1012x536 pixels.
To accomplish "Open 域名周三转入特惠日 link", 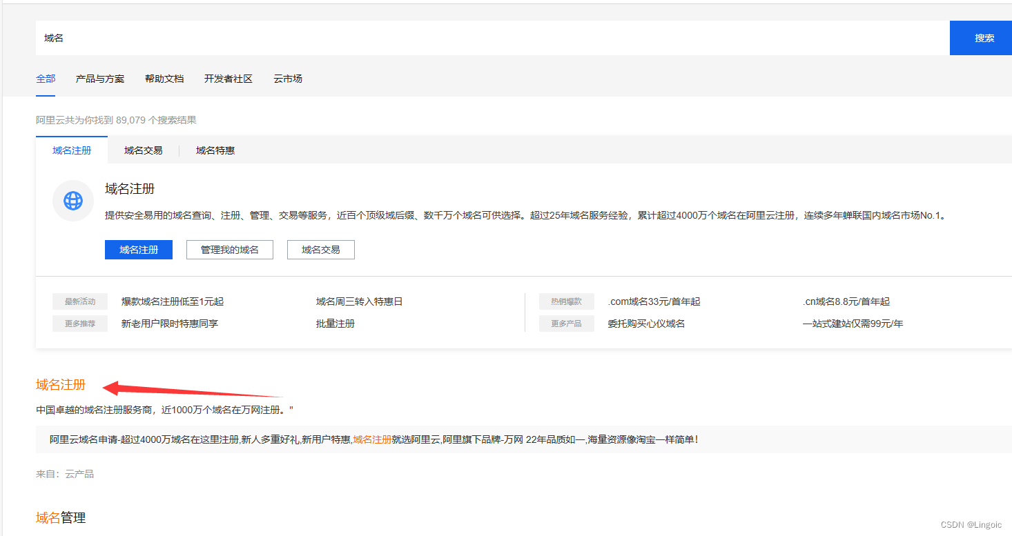I will [x=359, y=301].
